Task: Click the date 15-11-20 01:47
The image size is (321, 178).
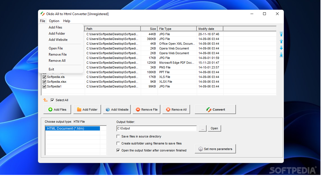Action: pyautogui.click(x=208, y=63)
